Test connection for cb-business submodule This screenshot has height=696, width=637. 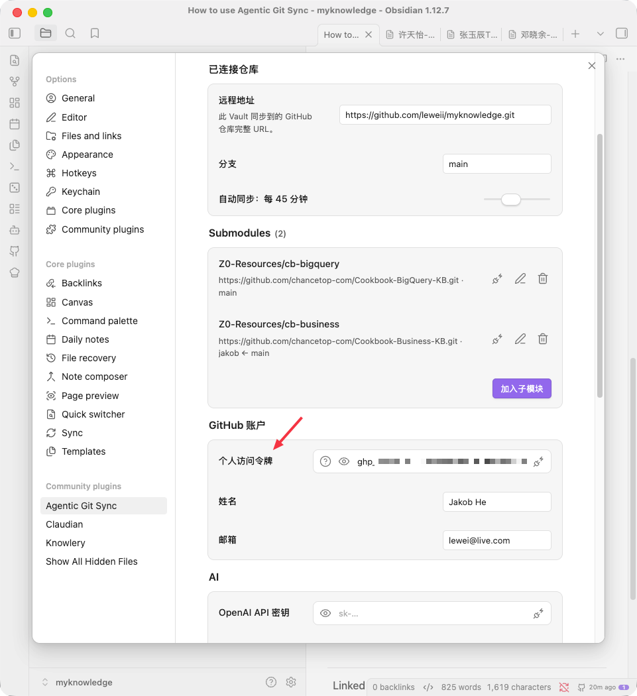pyautogui.click(x=497, y=339)
